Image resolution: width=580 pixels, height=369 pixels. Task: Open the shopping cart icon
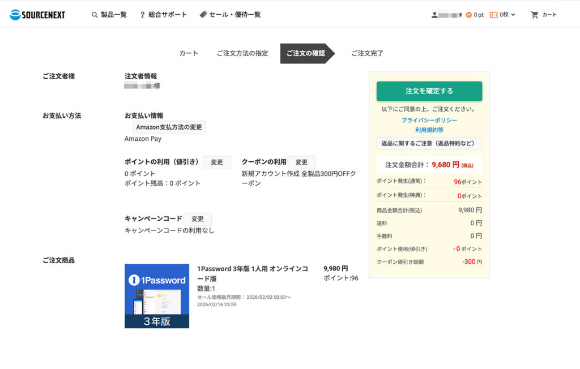click(534, 15)
